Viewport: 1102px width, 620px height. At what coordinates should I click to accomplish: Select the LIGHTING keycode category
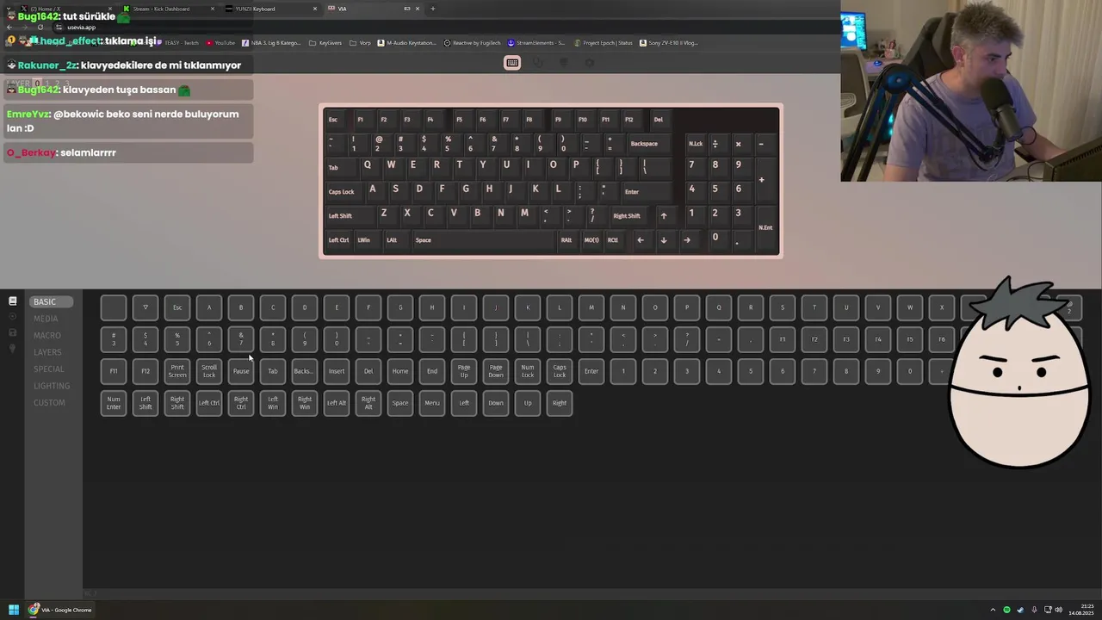click(52, 386)
